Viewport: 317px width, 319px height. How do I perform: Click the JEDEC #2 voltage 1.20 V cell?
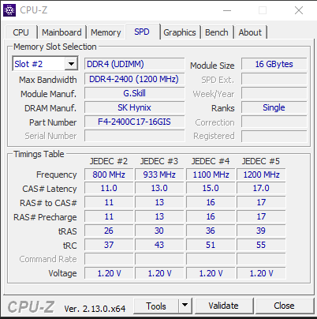coord(109,273)
